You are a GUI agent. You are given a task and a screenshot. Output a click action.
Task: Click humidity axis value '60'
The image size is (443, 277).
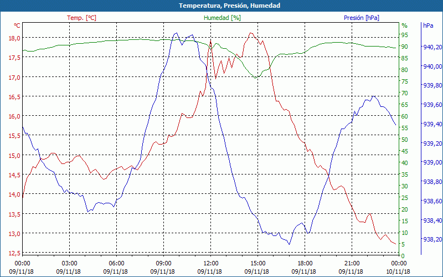405,116
